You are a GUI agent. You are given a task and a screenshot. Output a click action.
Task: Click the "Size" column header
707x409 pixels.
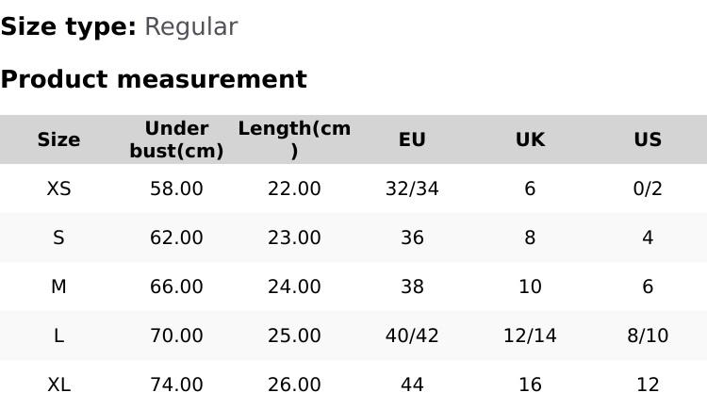58,139
